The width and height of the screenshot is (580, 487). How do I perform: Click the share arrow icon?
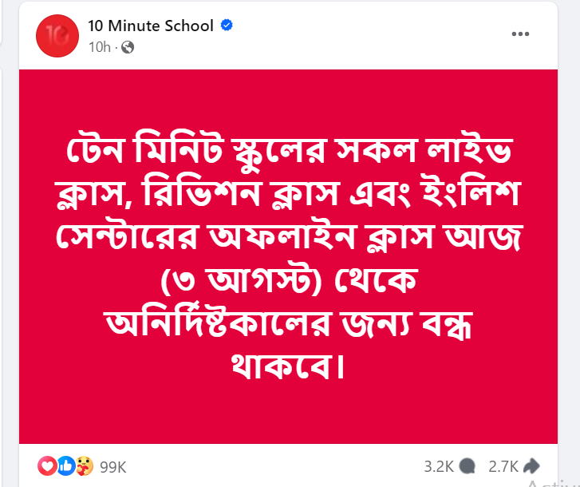(x=531, y=466)
